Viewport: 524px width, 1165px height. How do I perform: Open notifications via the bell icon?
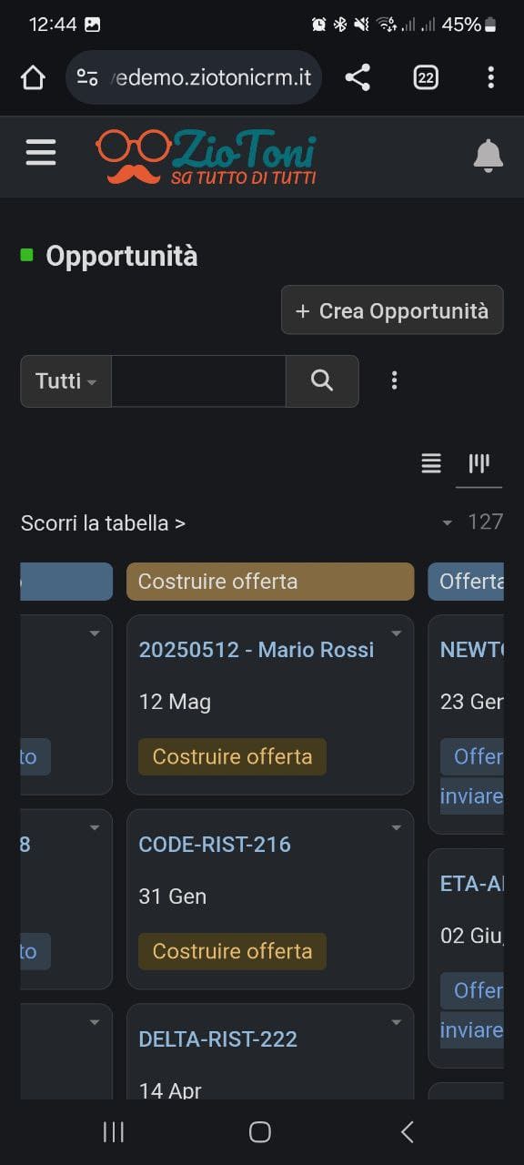tap(488, 155)
